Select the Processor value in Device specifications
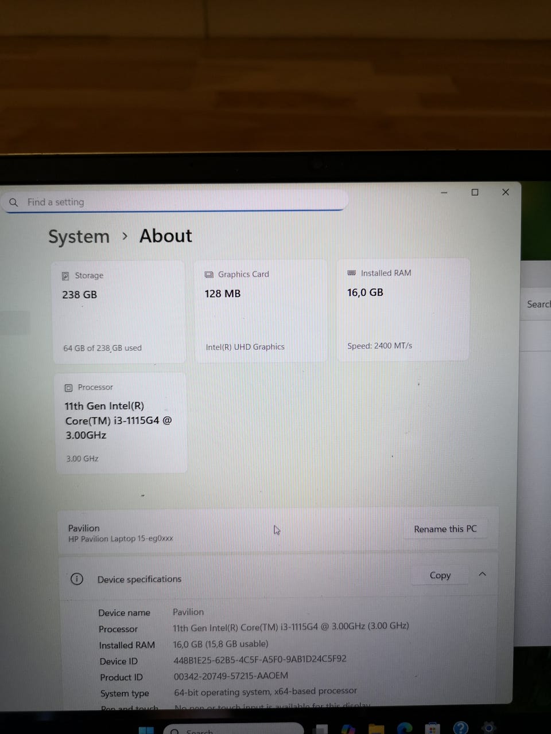 [291, 627]
